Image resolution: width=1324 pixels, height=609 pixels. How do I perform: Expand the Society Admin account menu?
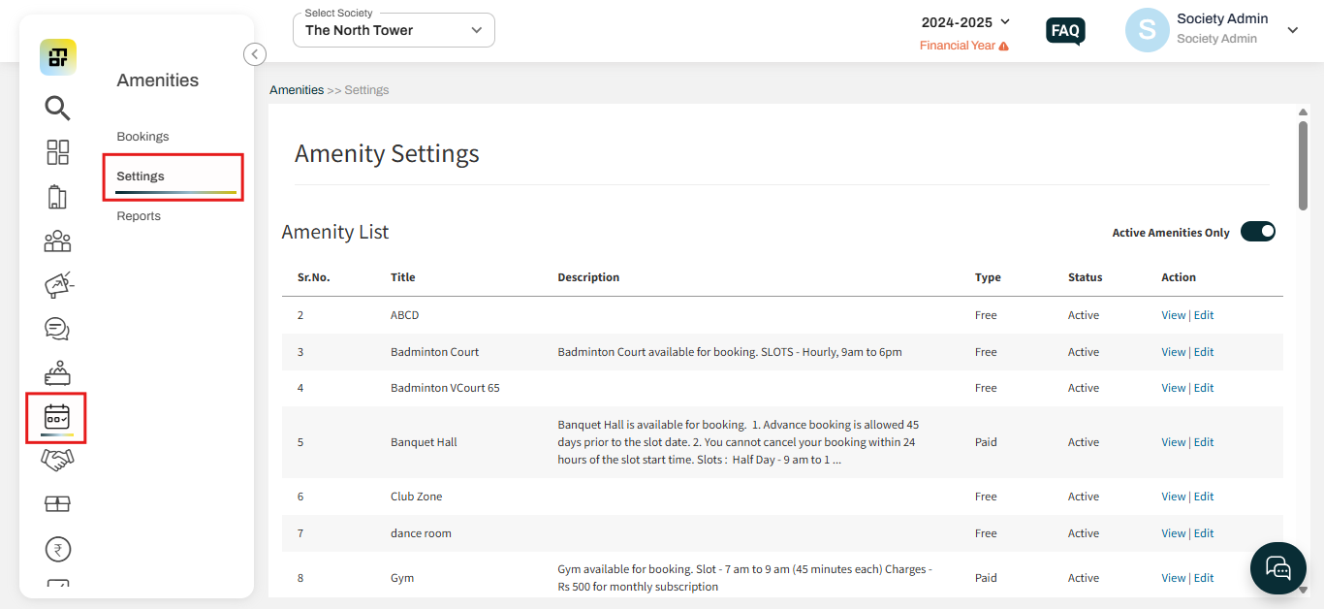coord(1292,30)
